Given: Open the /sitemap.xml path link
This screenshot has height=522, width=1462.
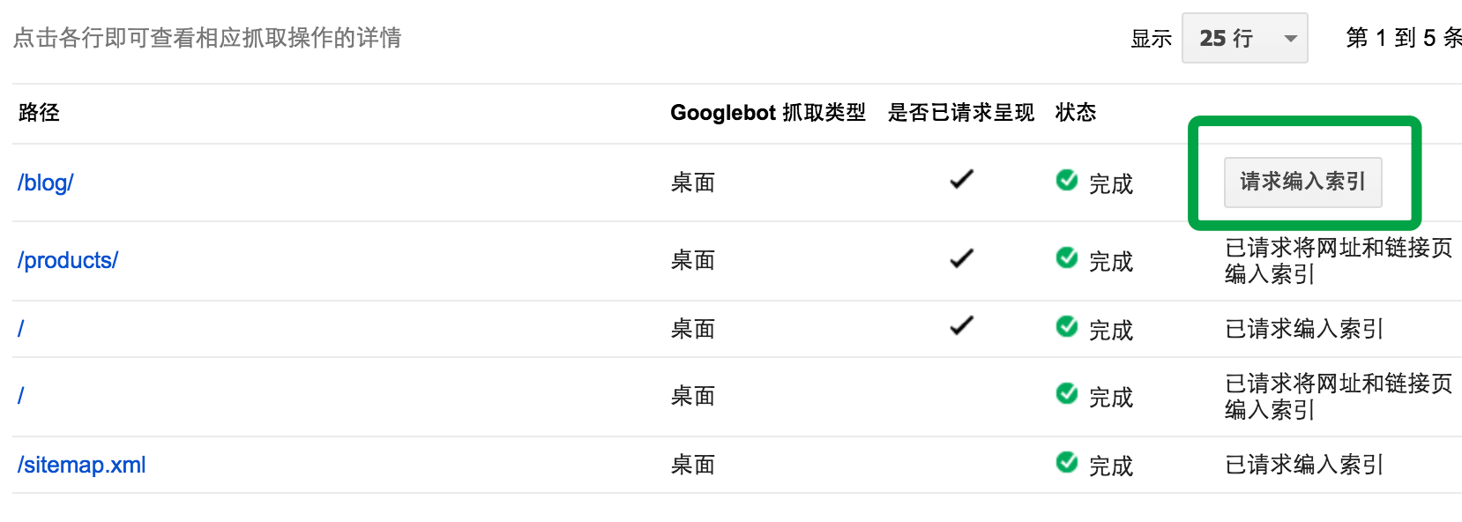Looking at the screenshot, I should (x=80, y=463).
